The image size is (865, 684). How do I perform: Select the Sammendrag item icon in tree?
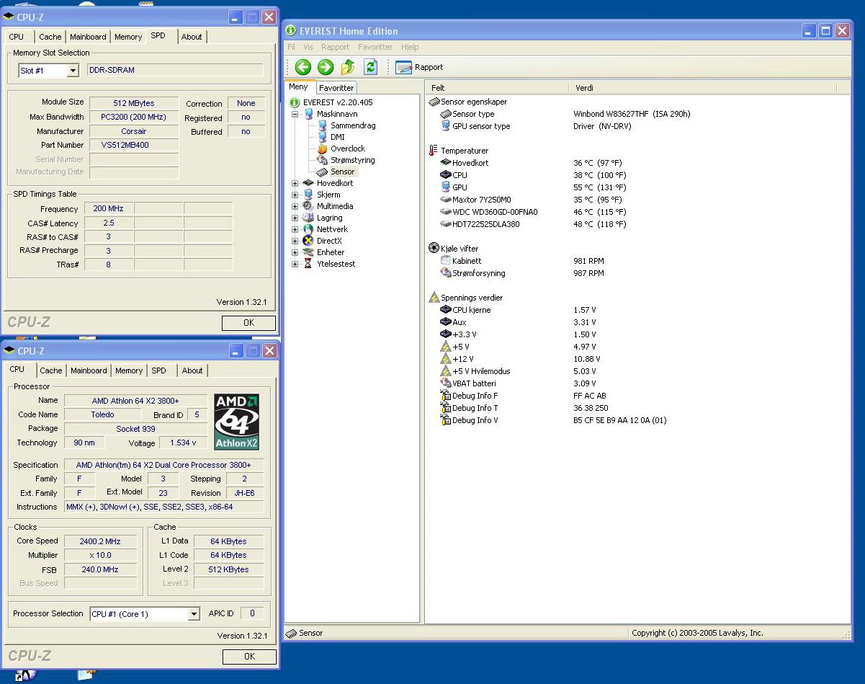tap(323, 125)
